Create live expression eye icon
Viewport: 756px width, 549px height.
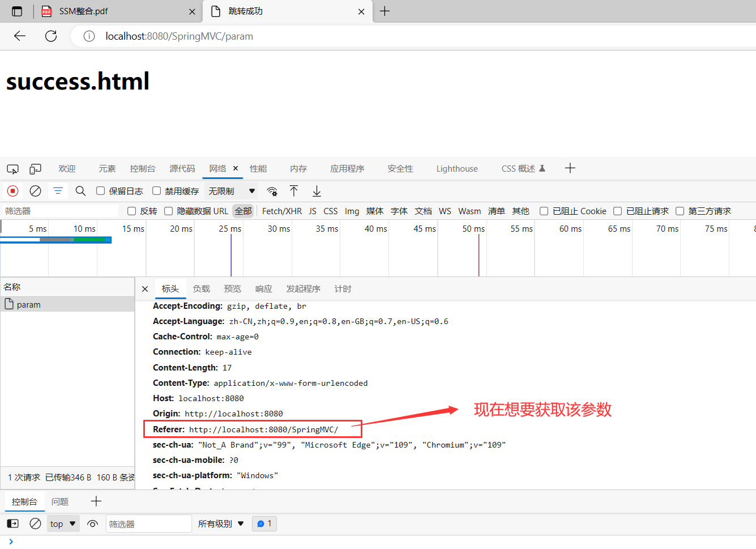[x=93, y=524]
